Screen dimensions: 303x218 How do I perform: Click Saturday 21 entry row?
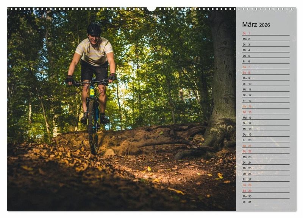pyautogui.click(x=266, y=146)
